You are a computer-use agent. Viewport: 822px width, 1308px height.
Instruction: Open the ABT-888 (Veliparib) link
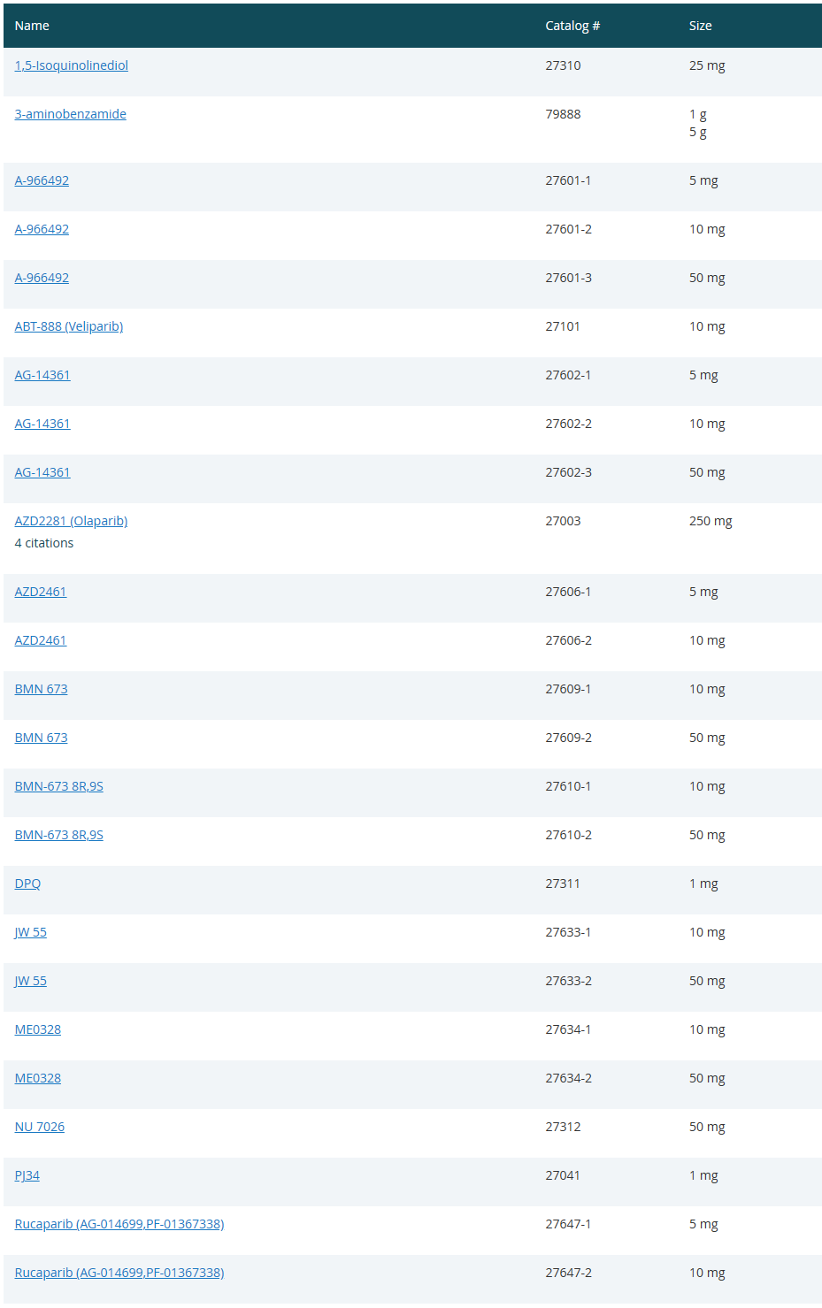pos(68,326)
